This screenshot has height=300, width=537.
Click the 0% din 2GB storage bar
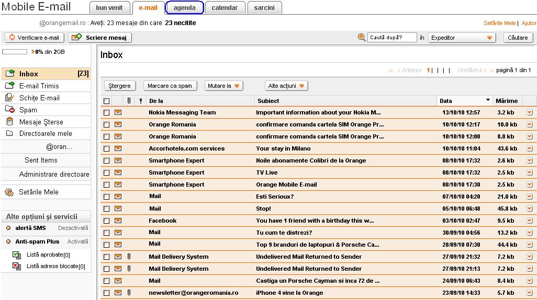point(15,52)
